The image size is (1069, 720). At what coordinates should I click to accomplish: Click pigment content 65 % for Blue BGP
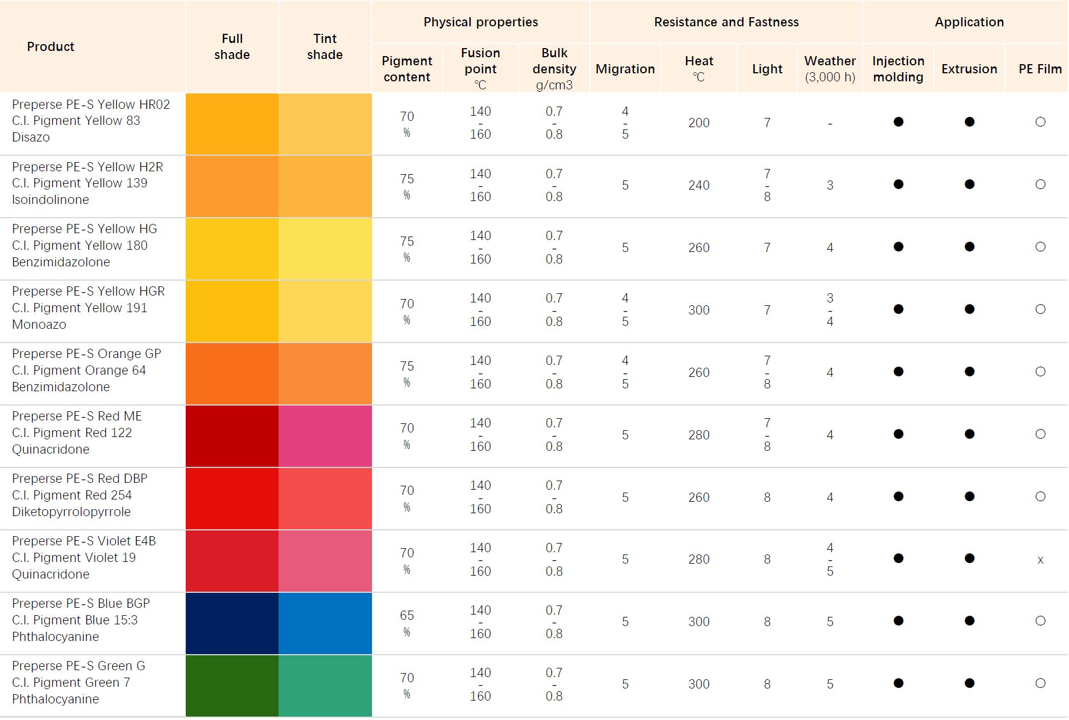pos(407,623)
